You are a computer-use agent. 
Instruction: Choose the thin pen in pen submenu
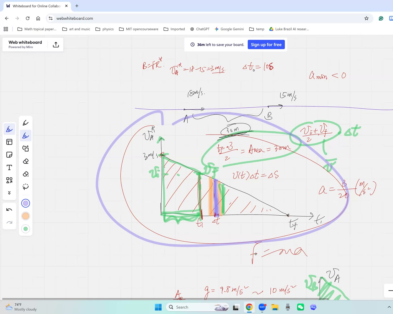point(26,123)
